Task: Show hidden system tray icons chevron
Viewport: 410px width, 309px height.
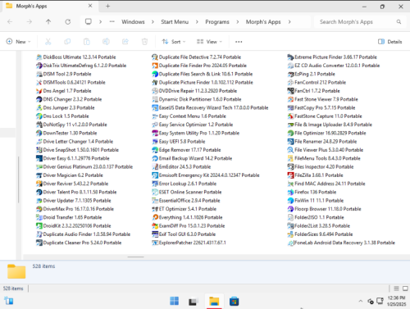Action: point(361,301)
